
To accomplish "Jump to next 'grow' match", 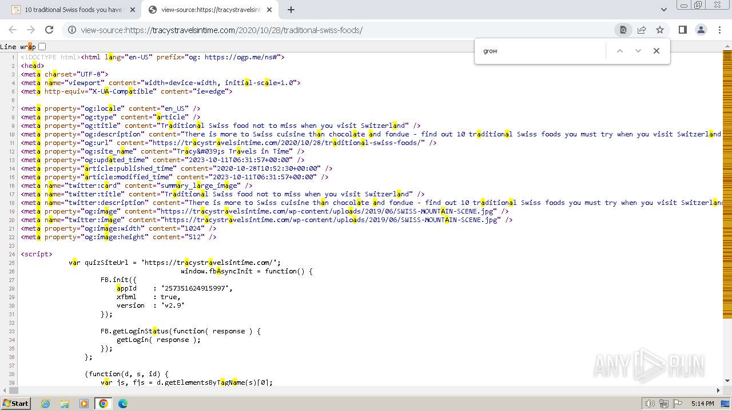I will click(638, 51).
